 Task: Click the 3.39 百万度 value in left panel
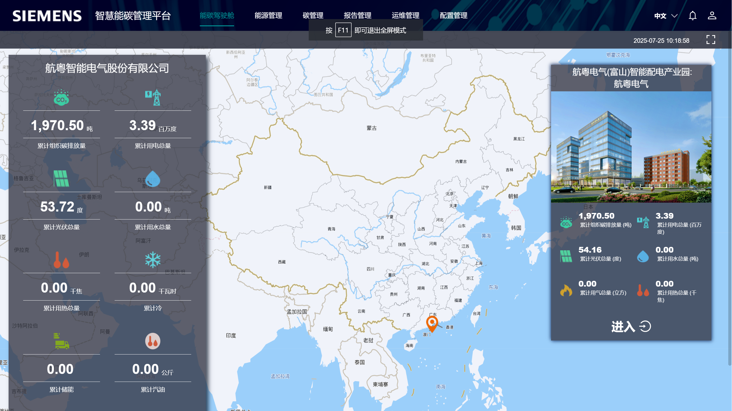point(153,126)
